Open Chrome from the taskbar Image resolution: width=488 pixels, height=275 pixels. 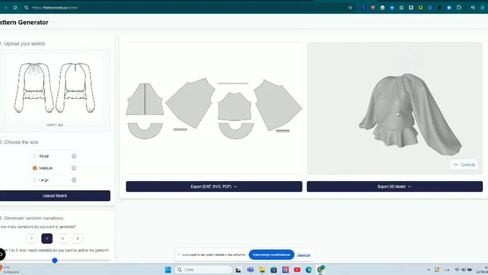321,270
